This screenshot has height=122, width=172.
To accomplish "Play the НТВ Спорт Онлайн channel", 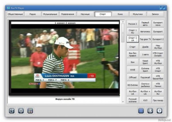I will 158,55.
